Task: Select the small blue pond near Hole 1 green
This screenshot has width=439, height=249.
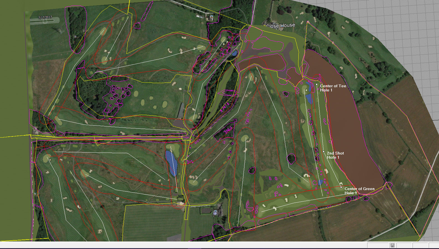Action: coord(320,182)
